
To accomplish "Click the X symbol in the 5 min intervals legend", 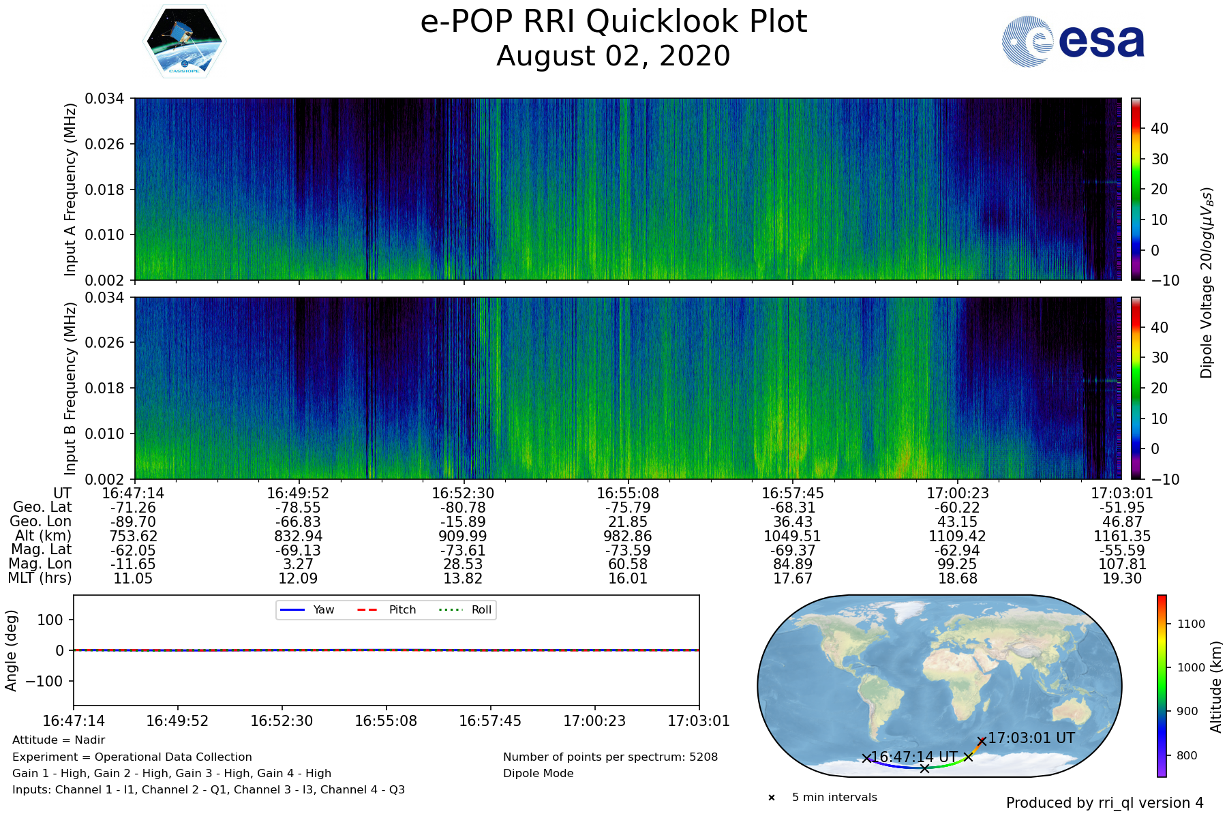I will pyautogui.click(x=772, y=798).
